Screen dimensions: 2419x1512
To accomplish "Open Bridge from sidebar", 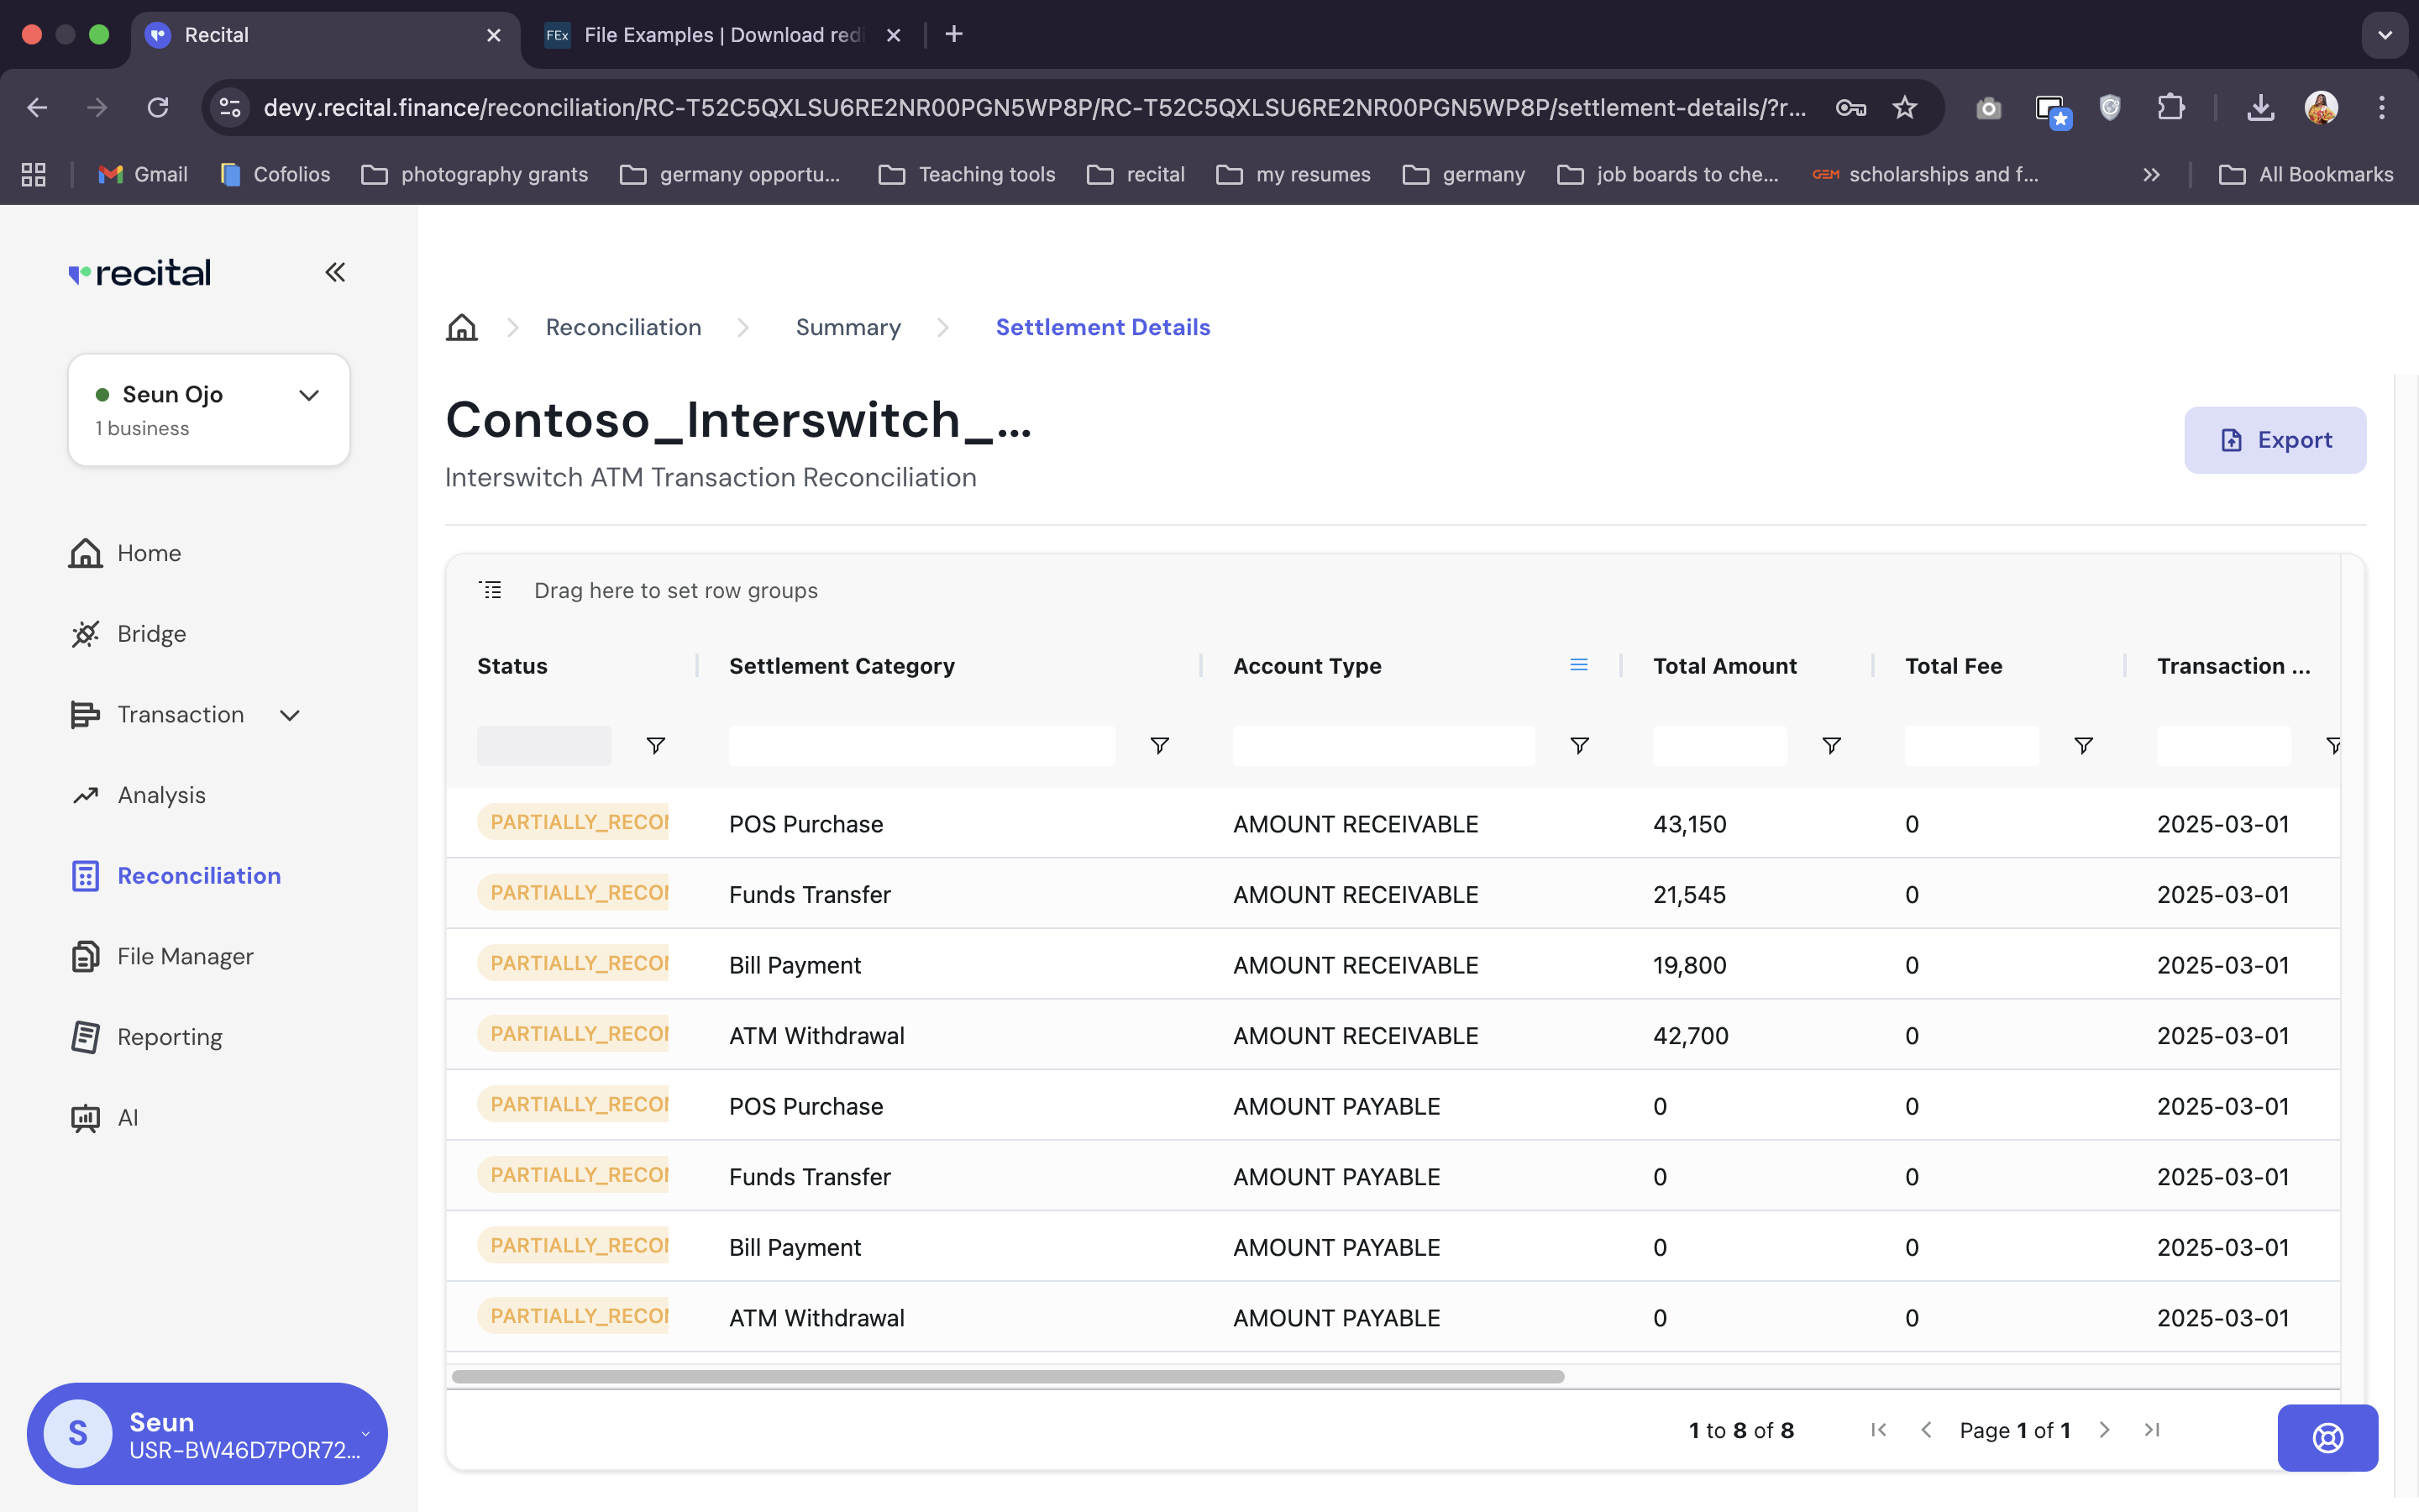I will coord(151,634).
